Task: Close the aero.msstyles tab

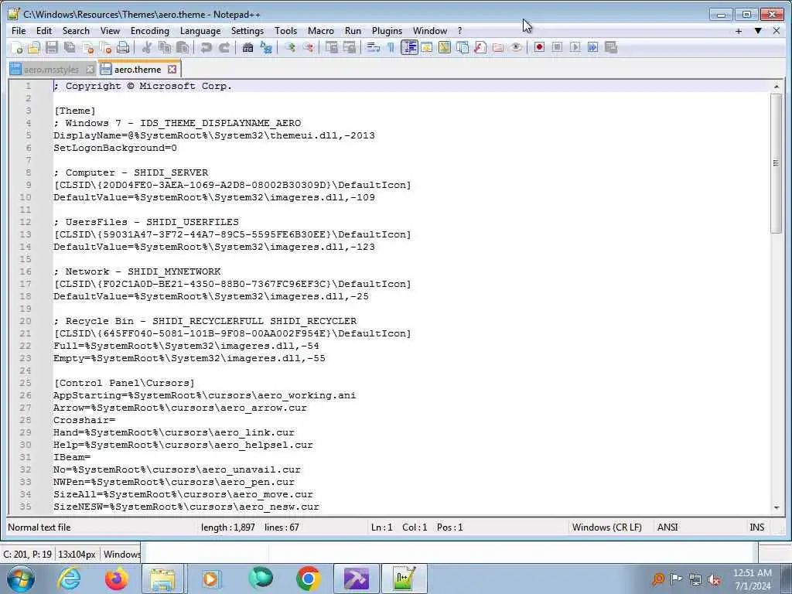Action: pyautogui.click(x=90, y=70)
